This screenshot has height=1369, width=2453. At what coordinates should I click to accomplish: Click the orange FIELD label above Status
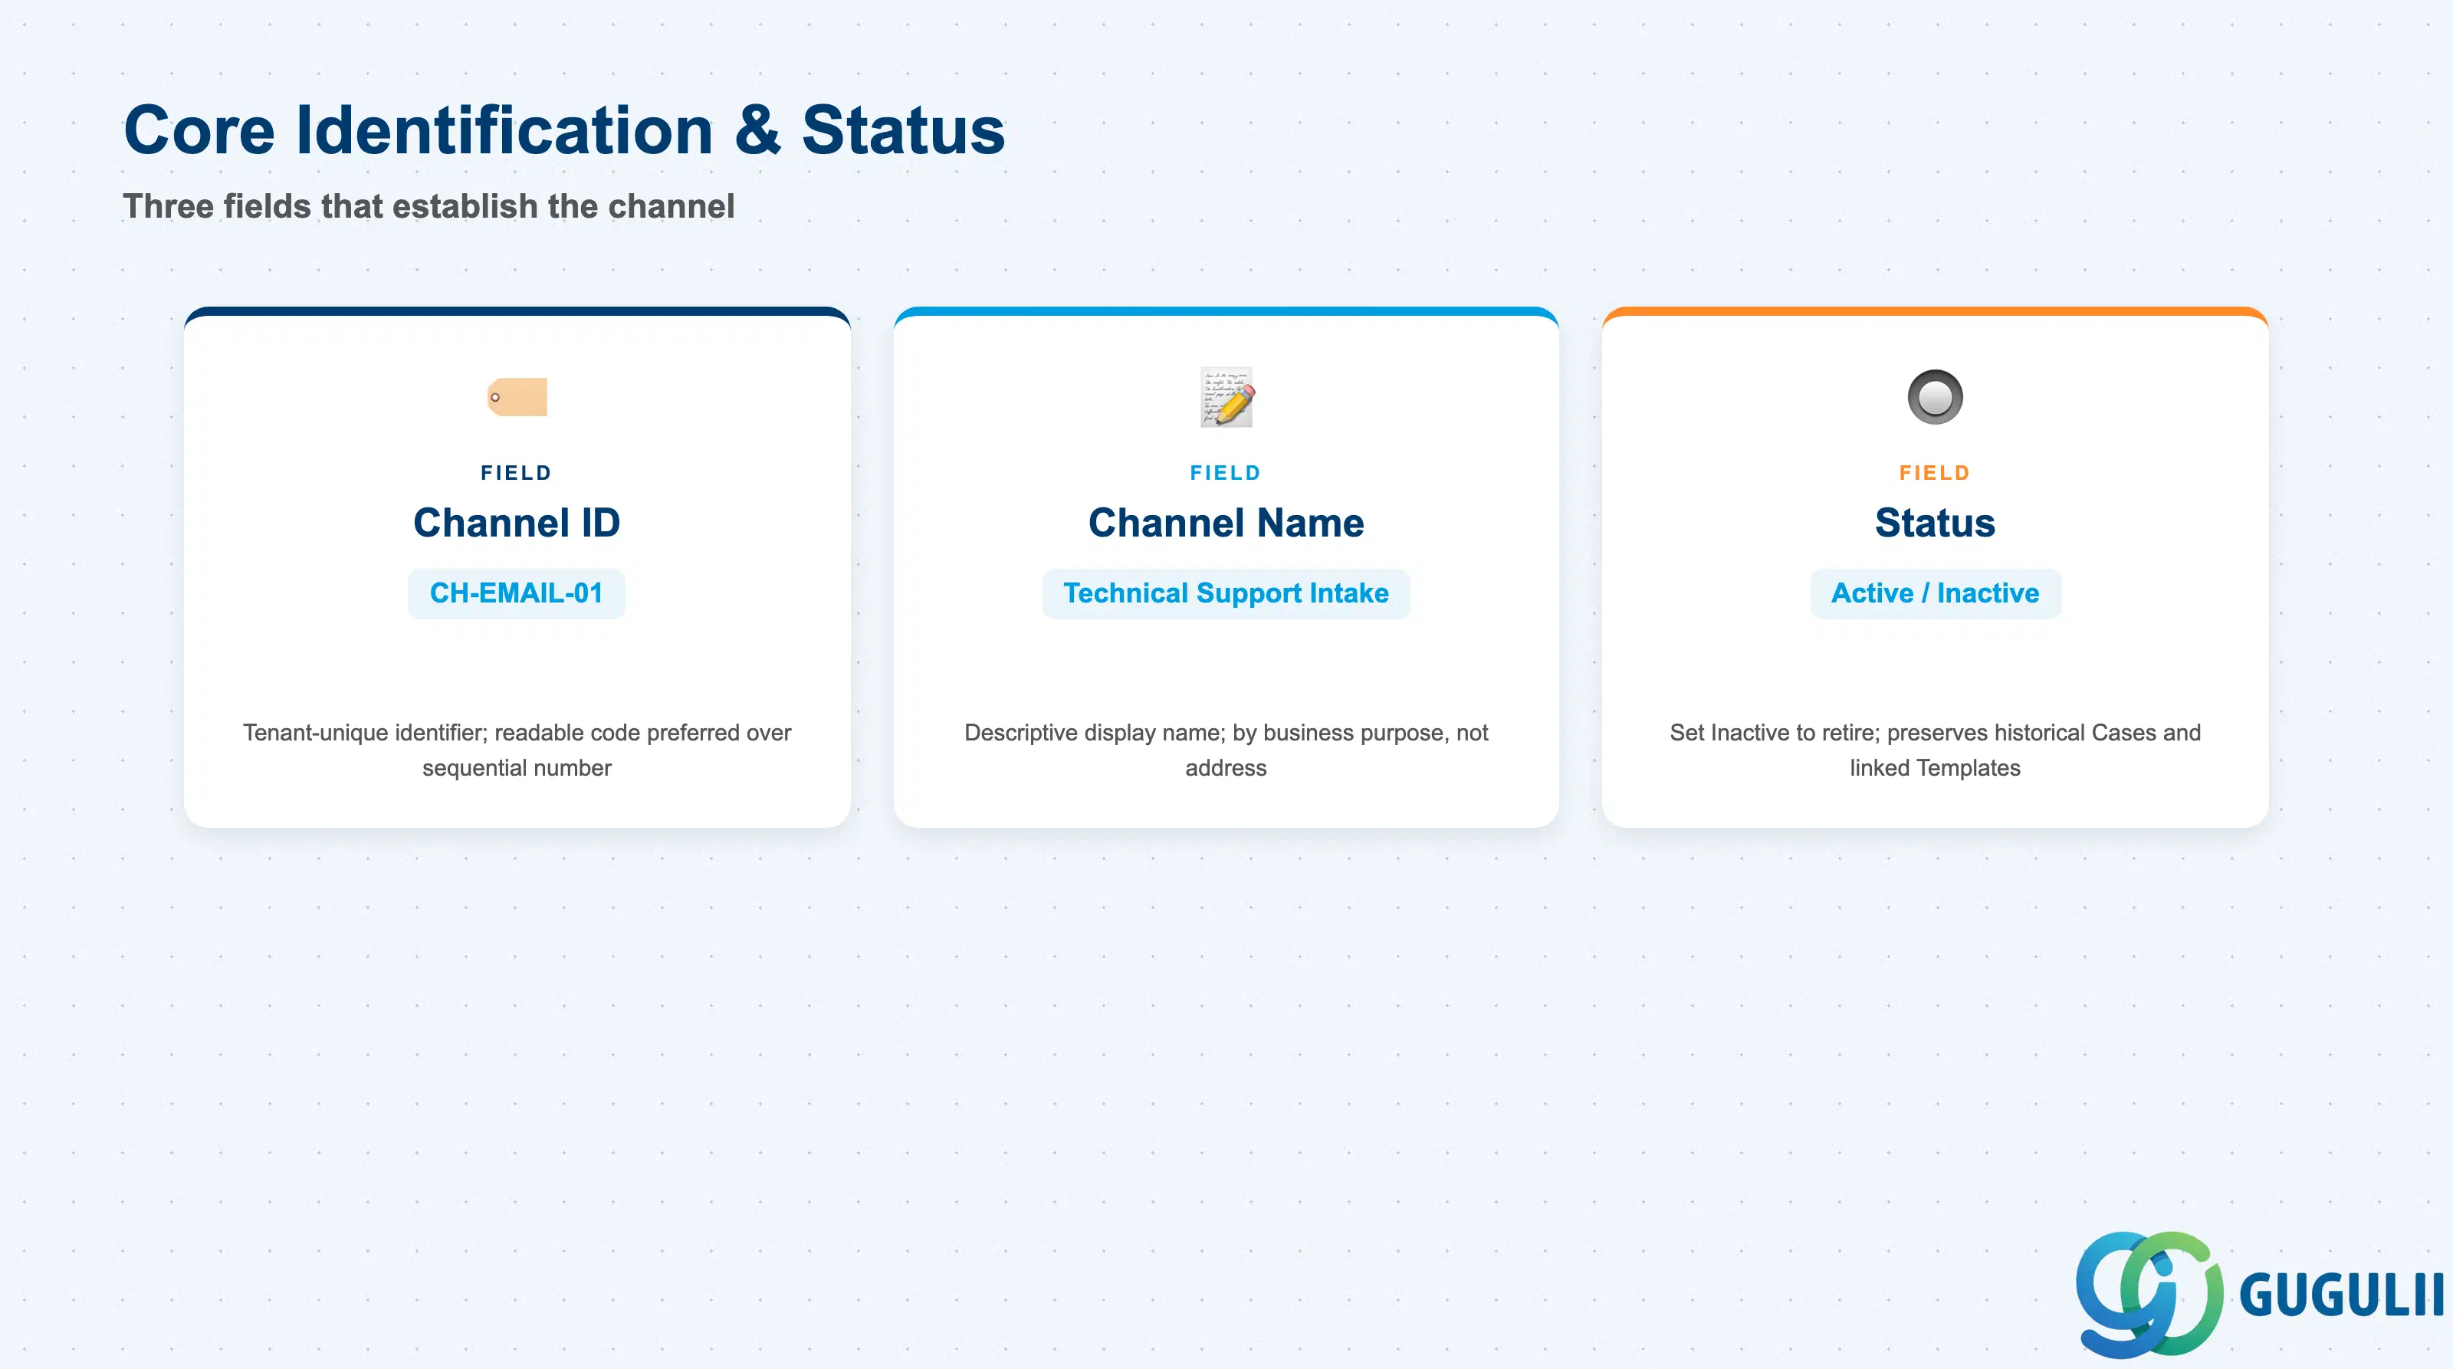[1935, 472]
